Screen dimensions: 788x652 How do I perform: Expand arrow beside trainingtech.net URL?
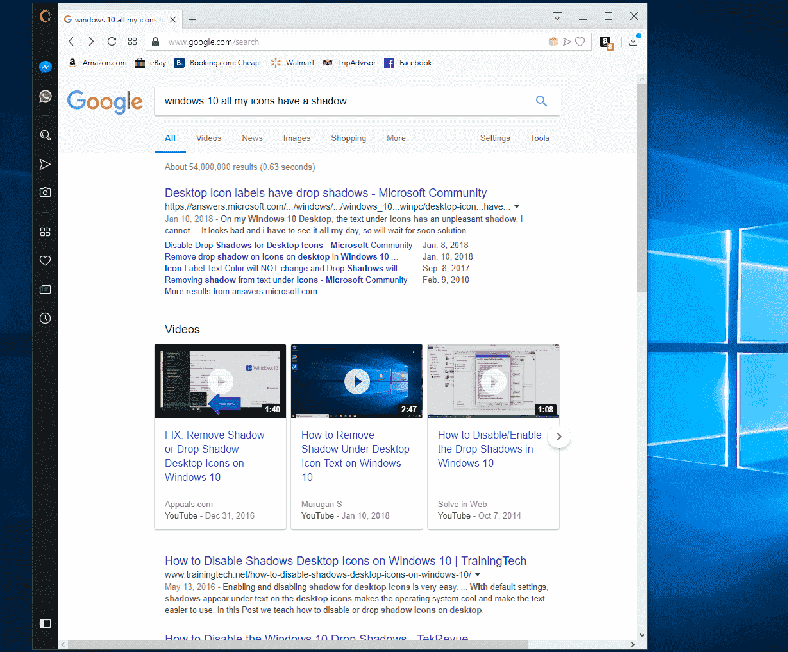click(478, 575)
